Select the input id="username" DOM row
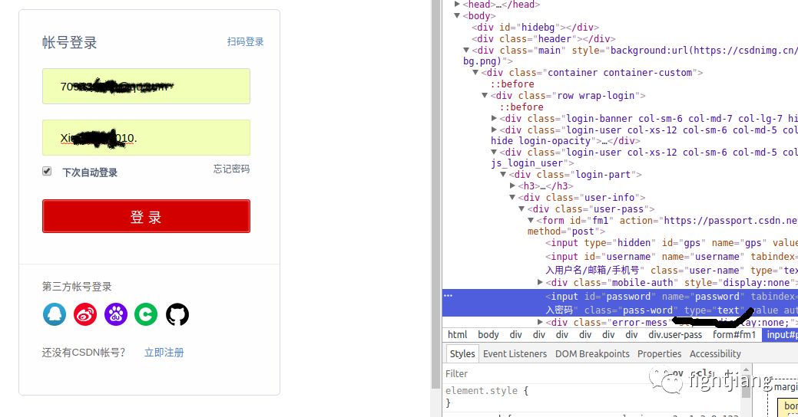The width and height of the screenshot is (798, 417). (x=671, y=263)
